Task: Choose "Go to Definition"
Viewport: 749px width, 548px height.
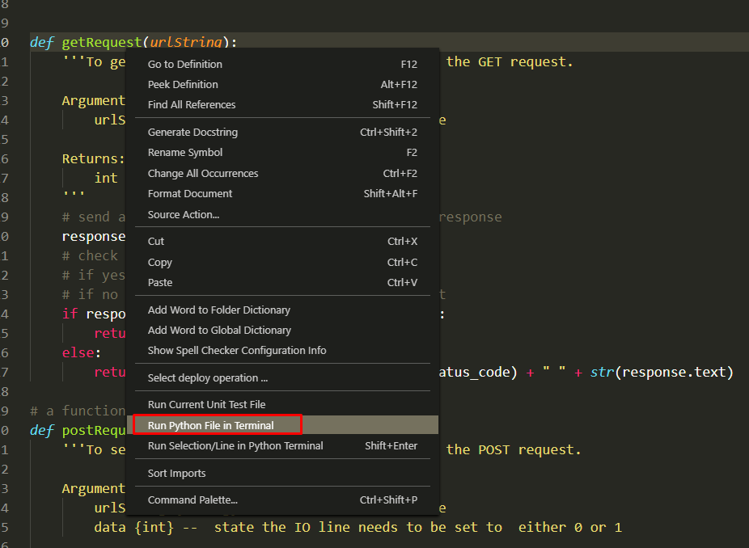Action: (184, 64)
